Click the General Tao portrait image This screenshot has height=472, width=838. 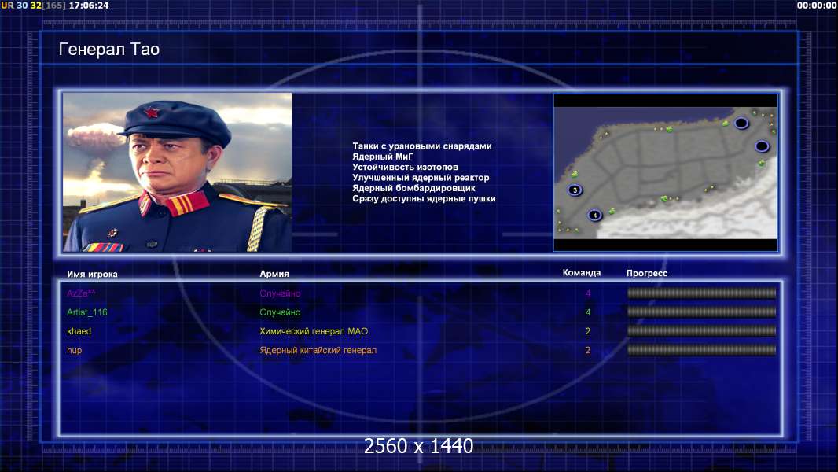178,172
